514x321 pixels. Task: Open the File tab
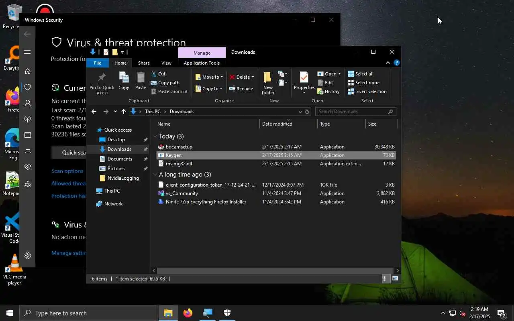coord(98,63)
